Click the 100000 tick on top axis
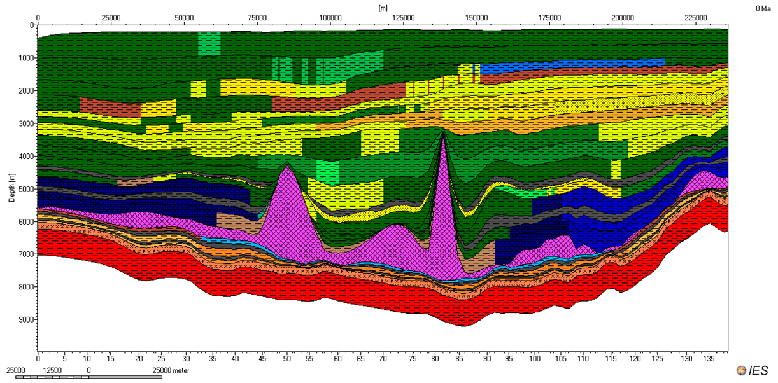 tap(330, 17)
